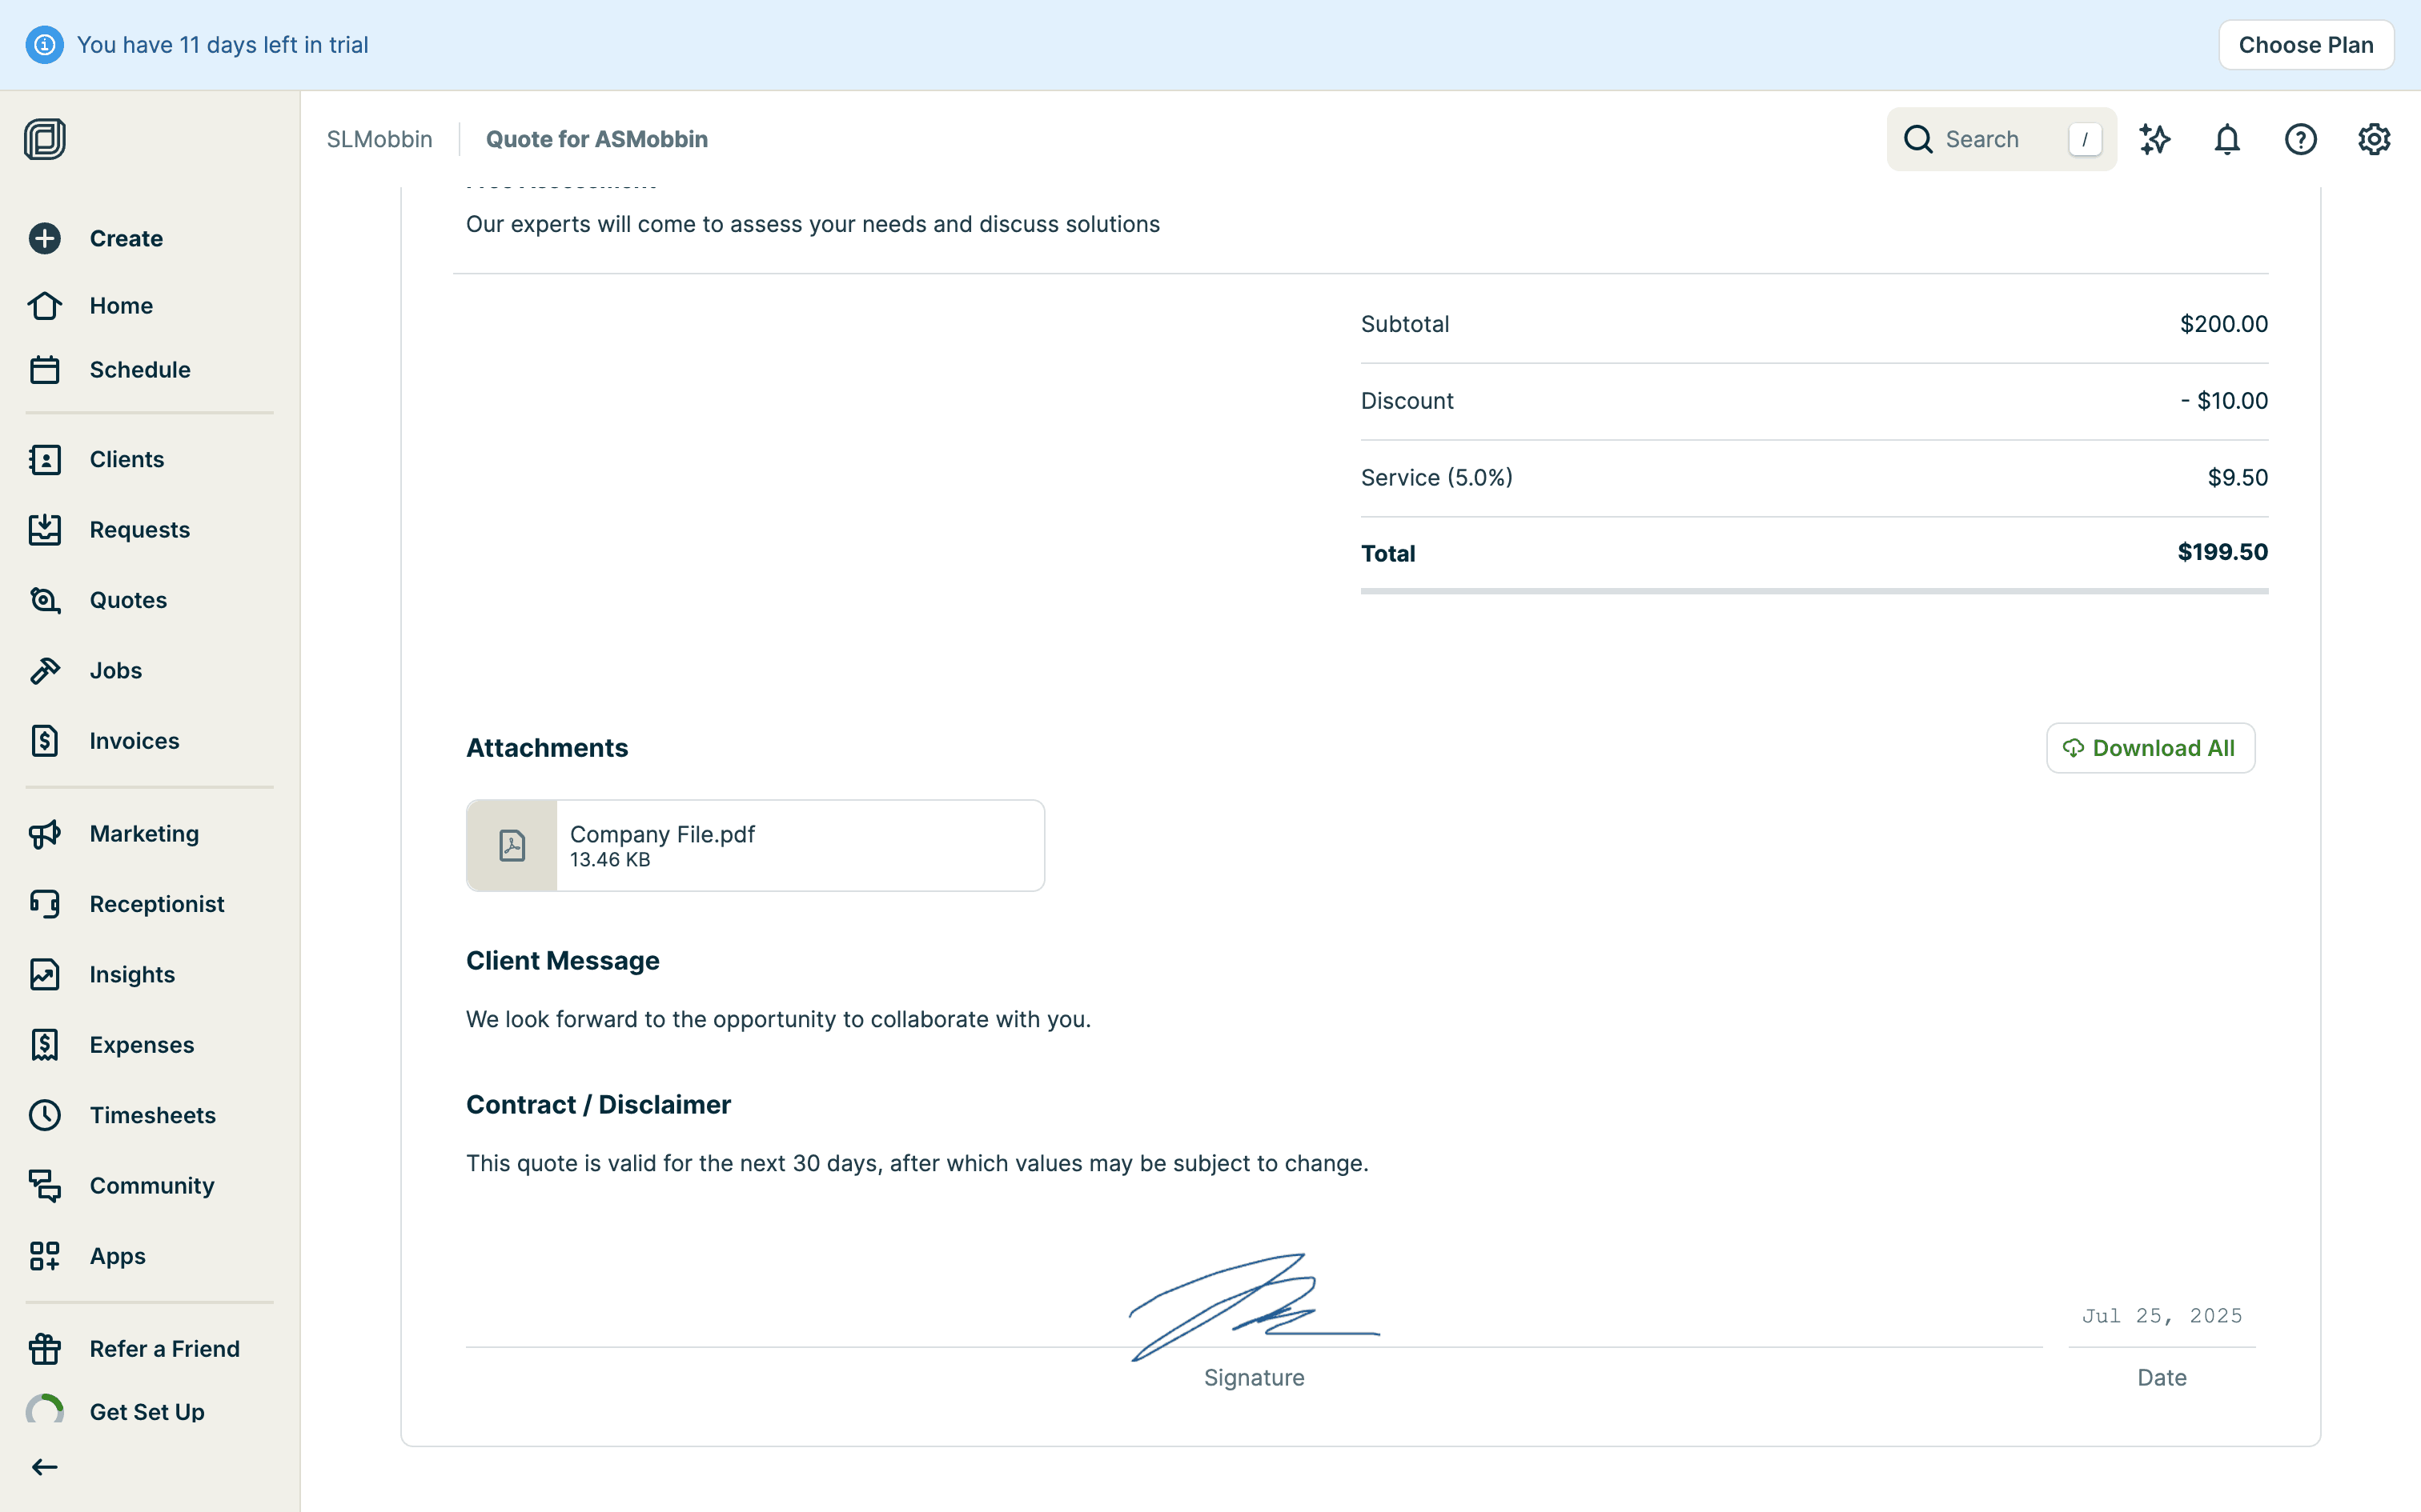Open the Receptionist headset icon
Image resolution: width=2421 pixels, height=1512 pixels.
click(45, 904)
